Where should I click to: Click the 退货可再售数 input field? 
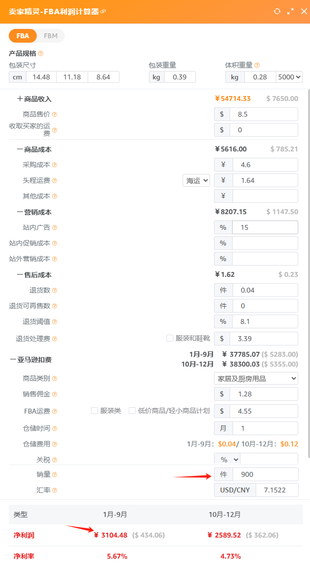tap(265, 306)
